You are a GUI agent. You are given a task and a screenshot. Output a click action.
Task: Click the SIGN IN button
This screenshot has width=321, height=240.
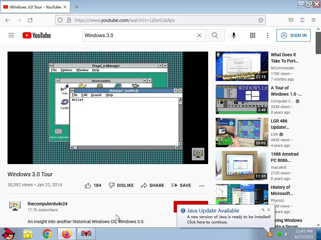[293, 35]
